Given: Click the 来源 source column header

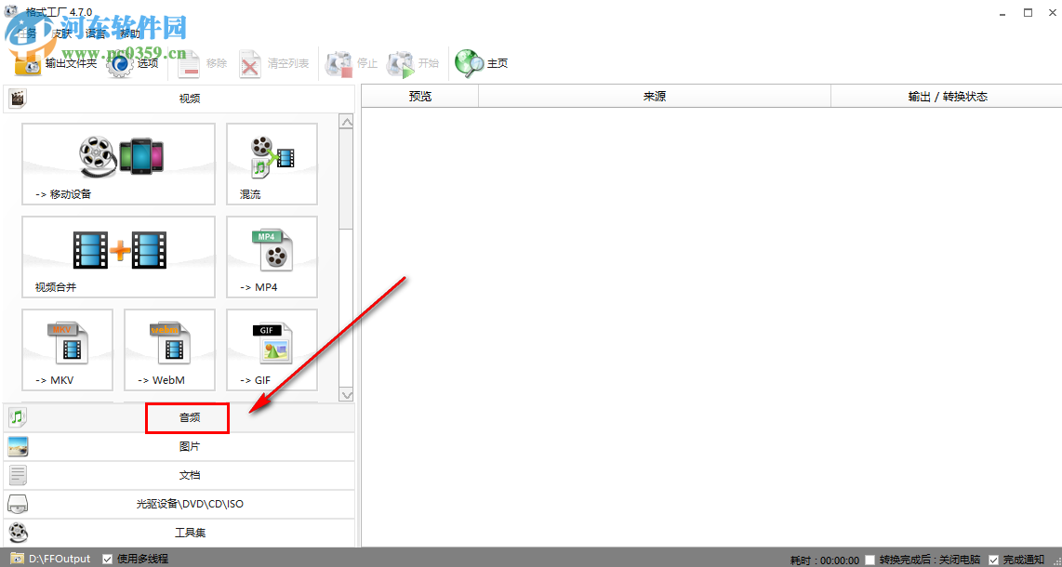Looking at the screenshot, I should tap(655, 96).
